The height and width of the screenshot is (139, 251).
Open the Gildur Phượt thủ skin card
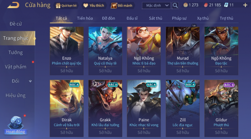coord(221,108)
